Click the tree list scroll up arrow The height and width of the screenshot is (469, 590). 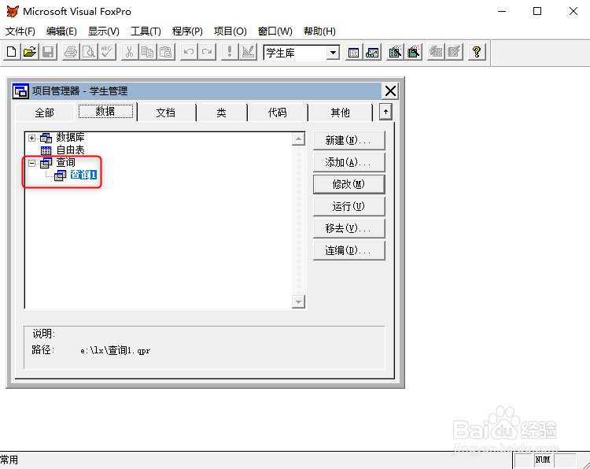[298, 139]
